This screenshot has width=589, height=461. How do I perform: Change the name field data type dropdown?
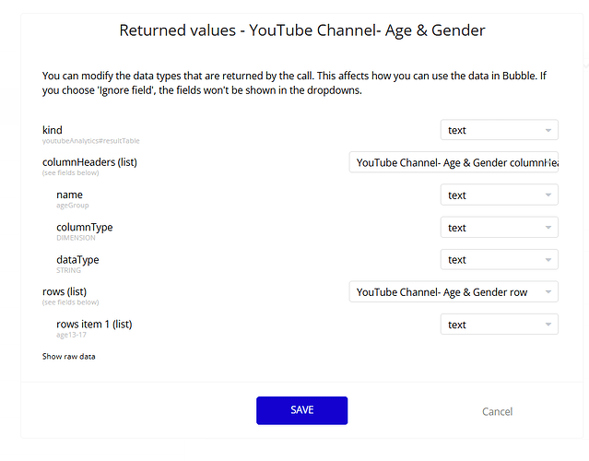[500, 195]
